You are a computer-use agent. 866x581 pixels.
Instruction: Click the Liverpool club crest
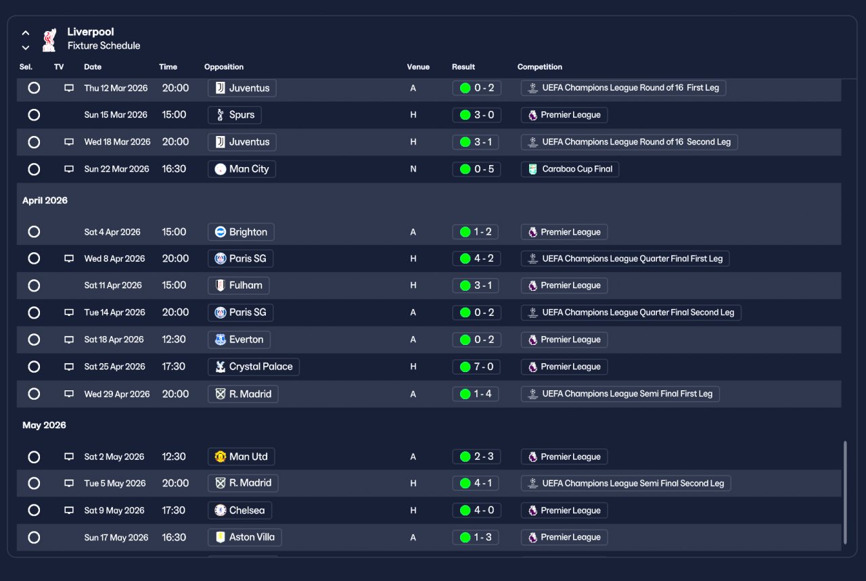[49, 40]
